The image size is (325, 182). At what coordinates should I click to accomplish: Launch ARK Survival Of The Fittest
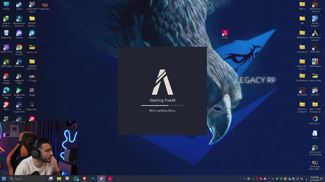315,150
